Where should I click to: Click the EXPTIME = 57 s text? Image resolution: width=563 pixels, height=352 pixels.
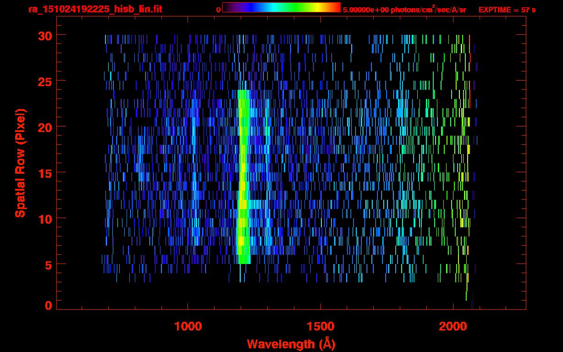pos(507,10)
